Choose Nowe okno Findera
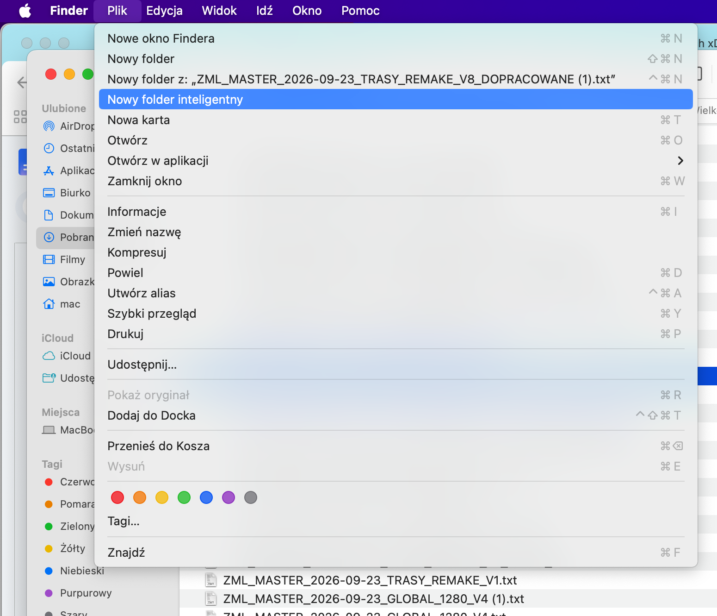 pyautogui.click(x=396, y=38)
